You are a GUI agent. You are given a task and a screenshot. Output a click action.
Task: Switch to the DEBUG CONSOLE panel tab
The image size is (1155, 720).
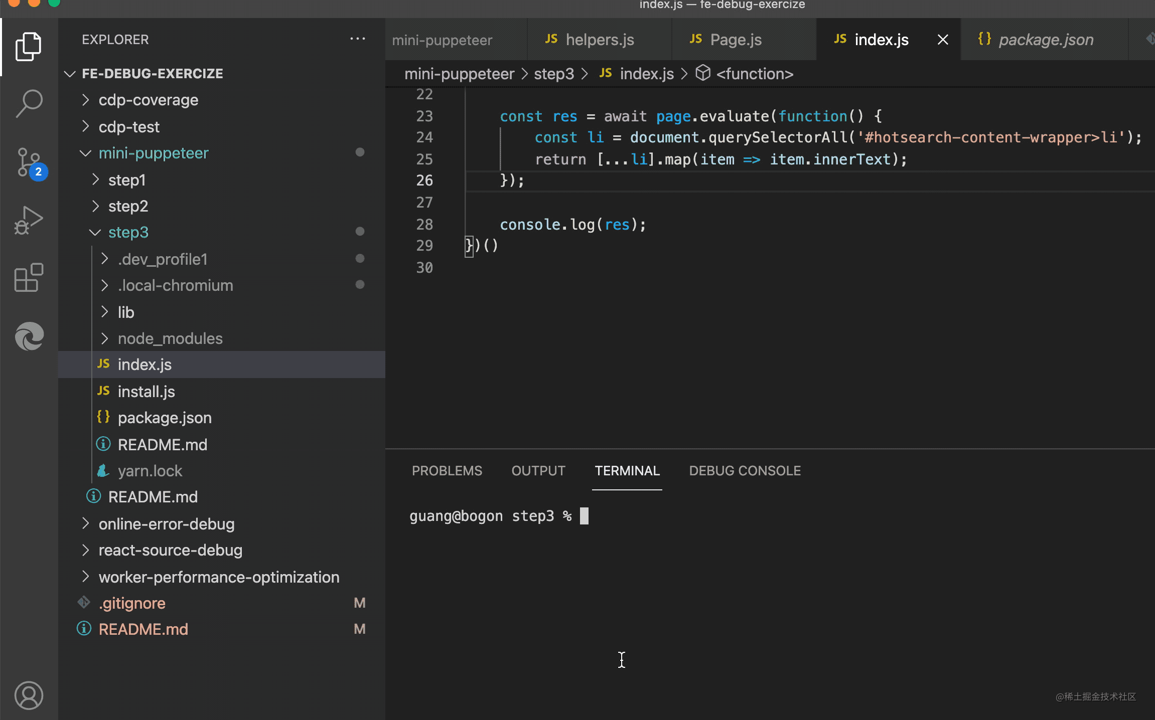pyautogui.click(x=745, y=471)
